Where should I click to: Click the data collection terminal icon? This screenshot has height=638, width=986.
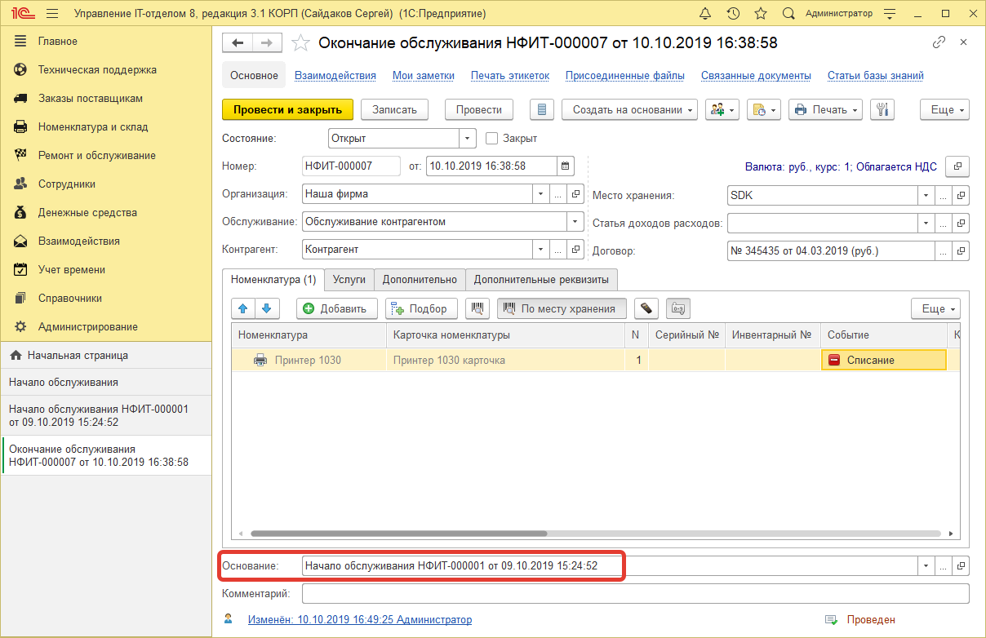coord(646,308)
